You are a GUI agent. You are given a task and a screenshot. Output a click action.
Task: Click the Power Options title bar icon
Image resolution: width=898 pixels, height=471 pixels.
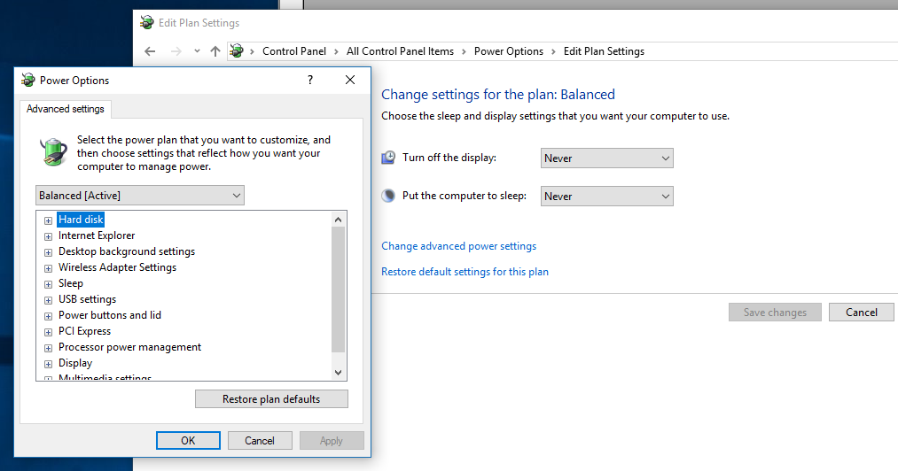pyautogui.click(x=28, y=80)
